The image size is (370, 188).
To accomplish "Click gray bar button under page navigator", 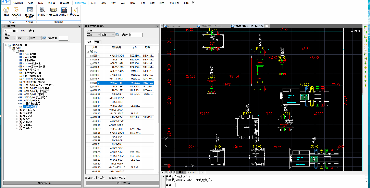I will (x=41, y=183).
